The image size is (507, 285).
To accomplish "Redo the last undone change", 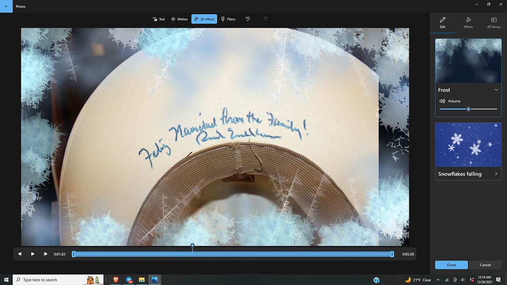I will (265, 19).
